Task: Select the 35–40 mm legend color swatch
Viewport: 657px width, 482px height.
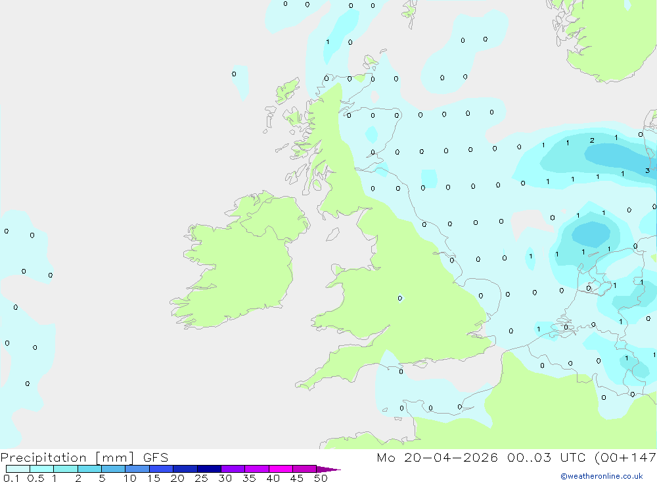Action: [x=257, y=469]
